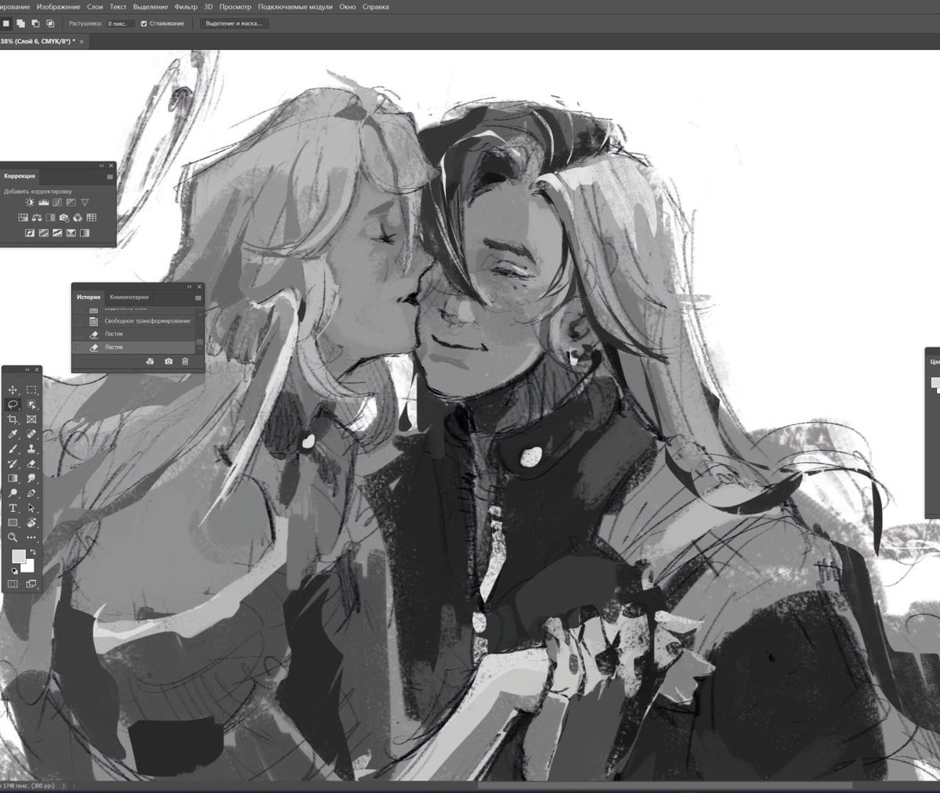Screen dimensions: 940x793
Task: Select the Path Selection arrow tool
Action: [x=31, y=507]
